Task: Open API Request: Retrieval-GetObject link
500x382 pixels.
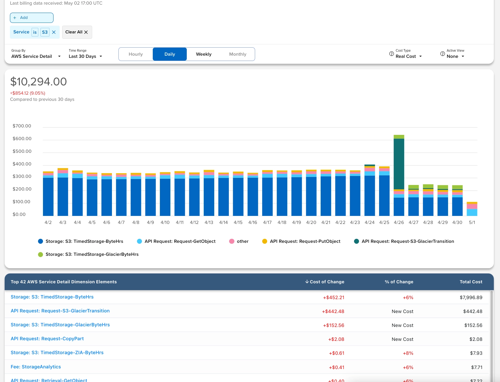Action: (x=49, y=380)
